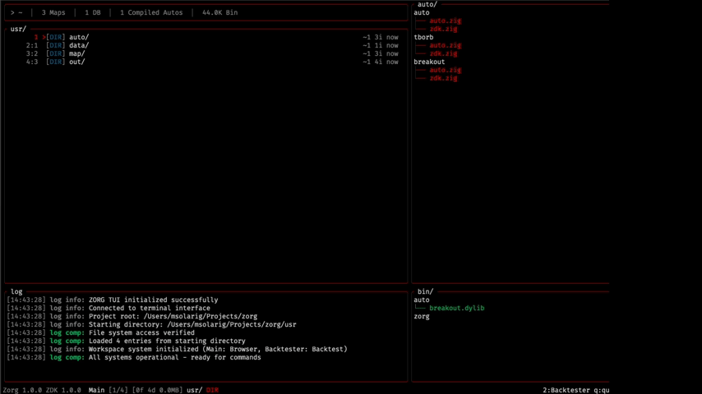
Task: Click 'Workspace system initialized' log line
Action: click(x=177, y=349)
